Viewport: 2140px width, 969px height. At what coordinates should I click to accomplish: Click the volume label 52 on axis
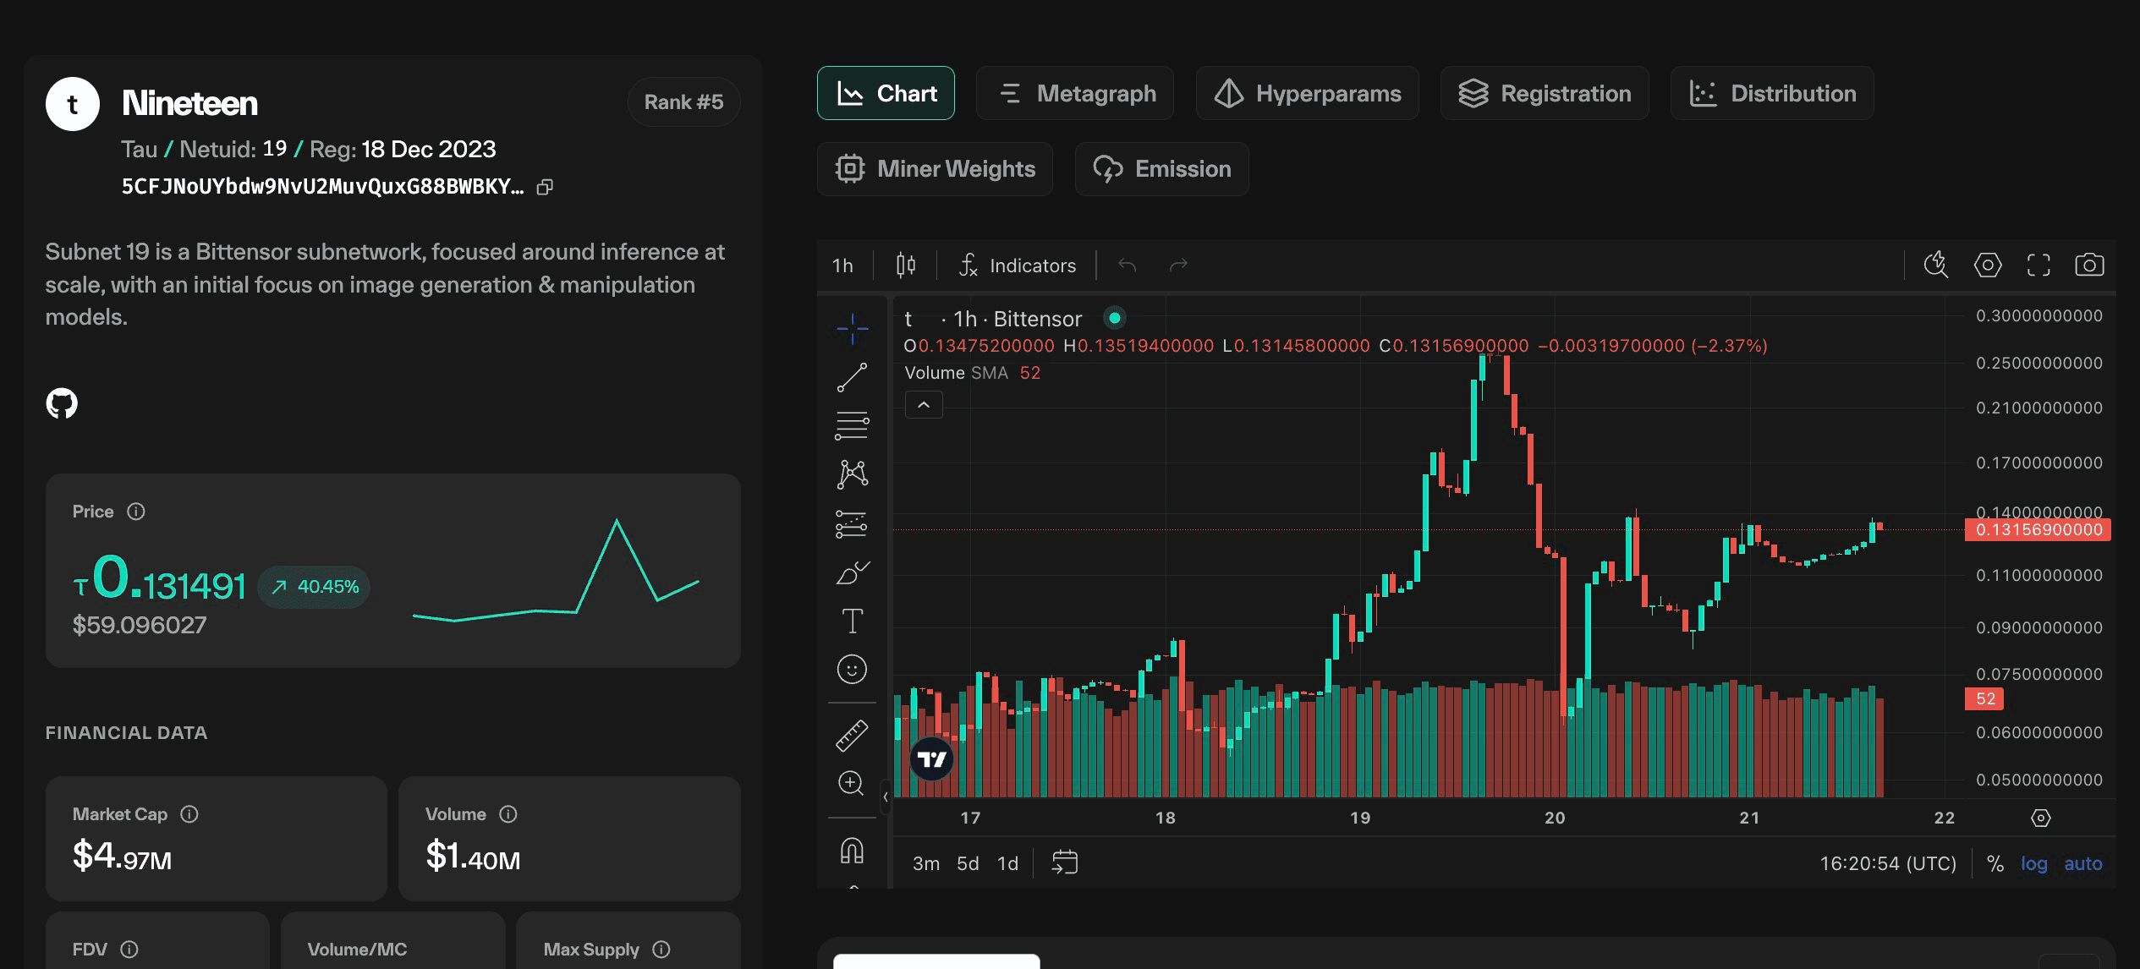[x=1985, y=699]
